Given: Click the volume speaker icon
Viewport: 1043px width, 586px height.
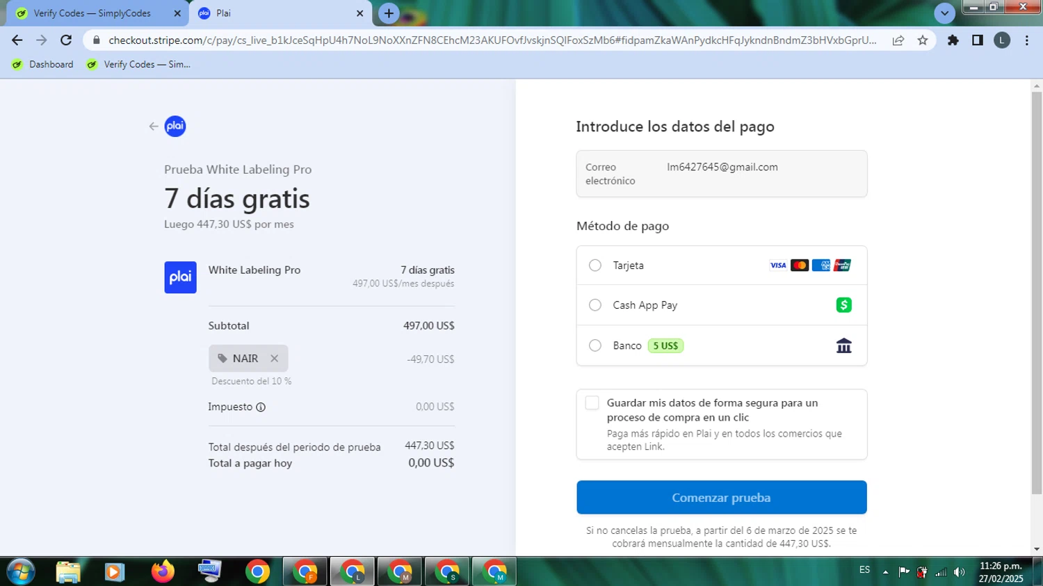Looking at the screenshot, I should (960, 572).
